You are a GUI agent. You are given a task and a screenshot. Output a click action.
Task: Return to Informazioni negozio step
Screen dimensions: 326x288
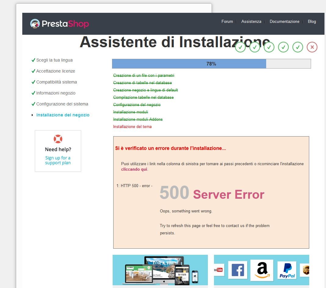[56, 93]
